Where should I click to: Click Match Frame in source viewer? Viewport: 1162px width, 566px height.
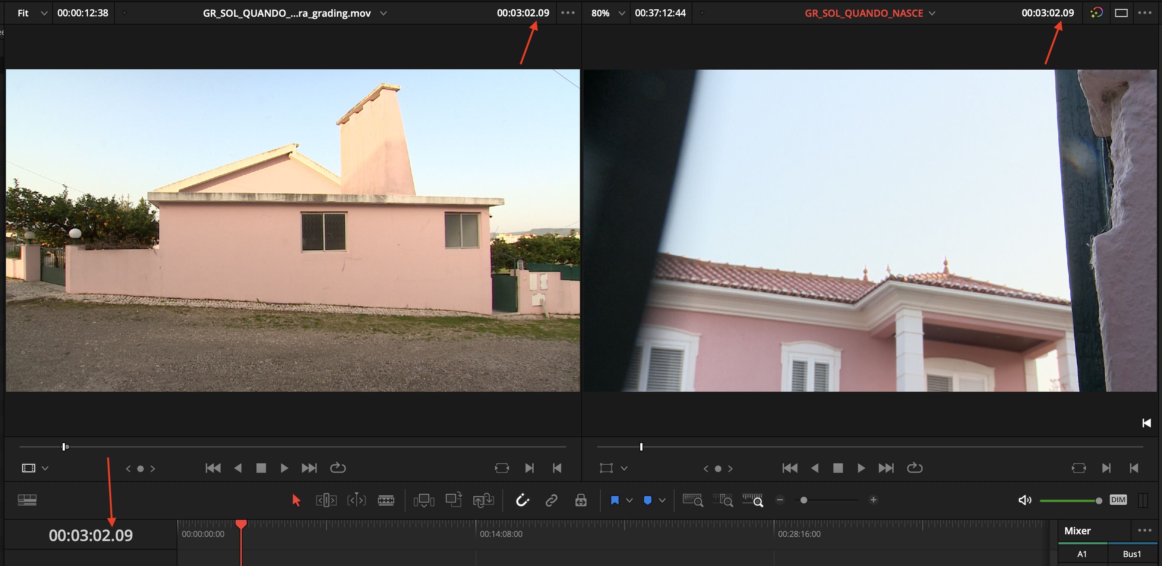pyautogui.click(x=502, y=468)
